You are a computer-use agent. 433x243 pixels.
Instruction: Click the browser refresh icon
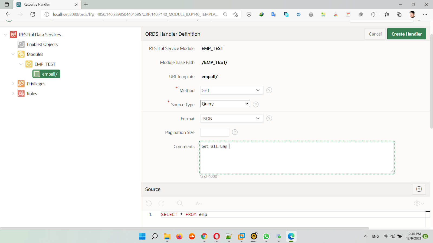33,14
